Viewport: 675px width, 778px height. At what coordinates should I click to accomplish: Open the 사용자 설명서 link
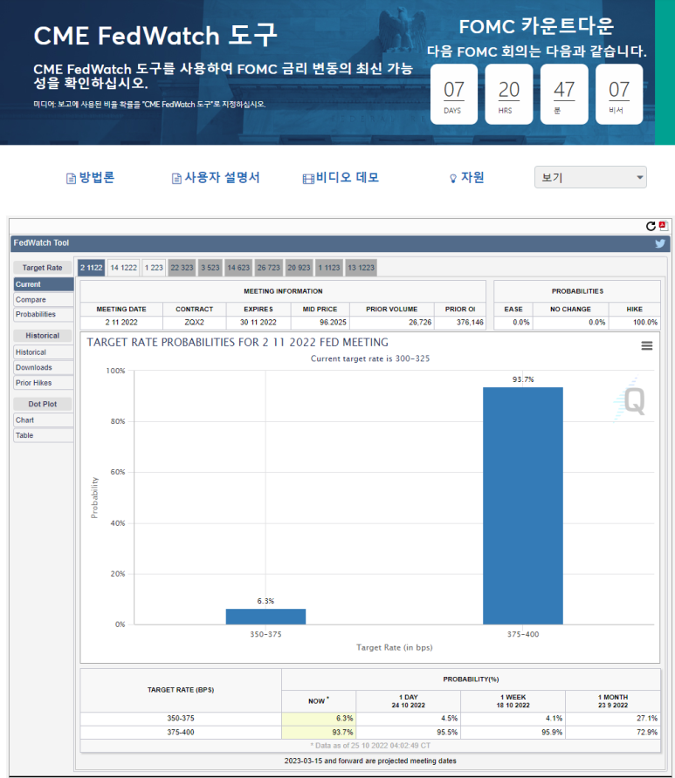222,177
